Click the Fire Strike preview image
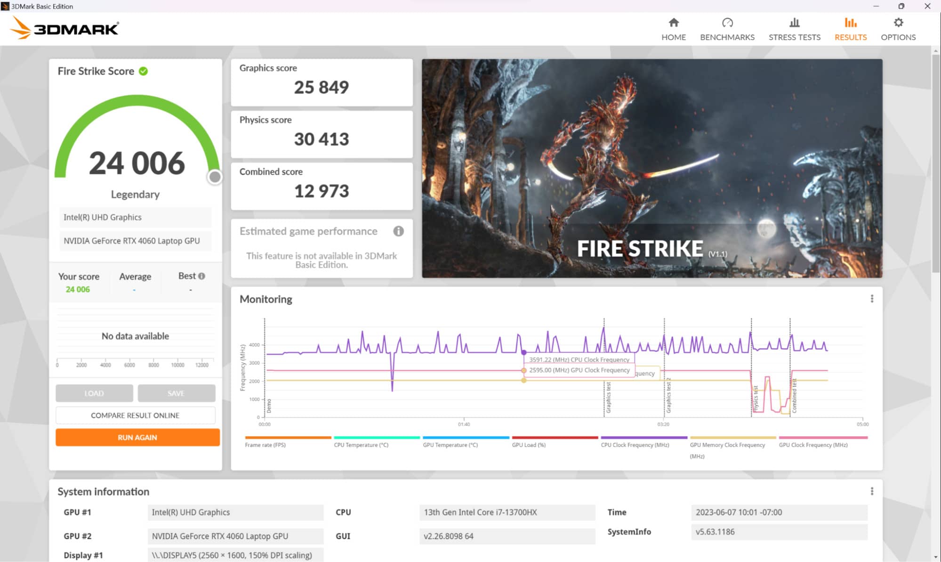 tap(652, 170)
